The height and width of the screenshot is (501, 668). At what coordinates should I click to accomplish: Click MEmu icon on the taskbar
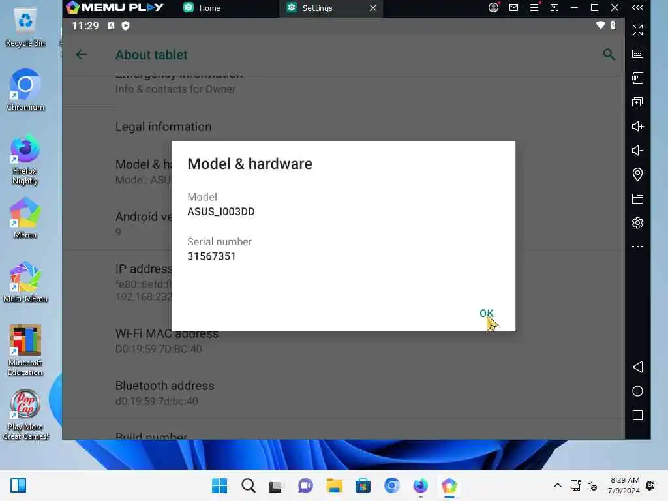tap(449, 485)
